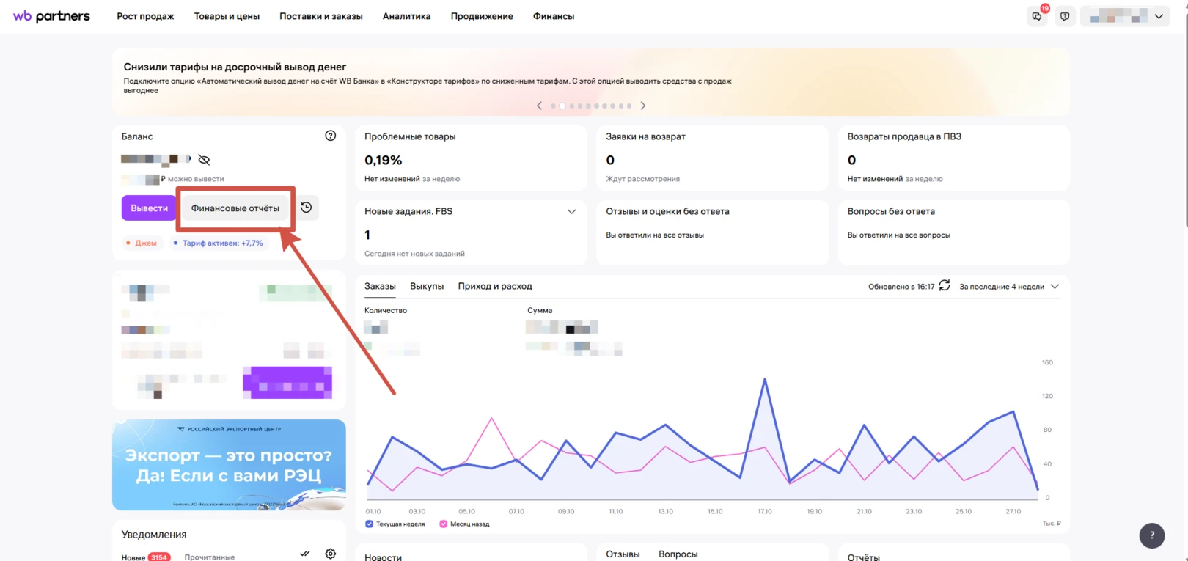The width and height of the screenshot is (1188, 561).
Task: Uncheck the Месяц назад chart checkbox
Action: coord(443,524)
